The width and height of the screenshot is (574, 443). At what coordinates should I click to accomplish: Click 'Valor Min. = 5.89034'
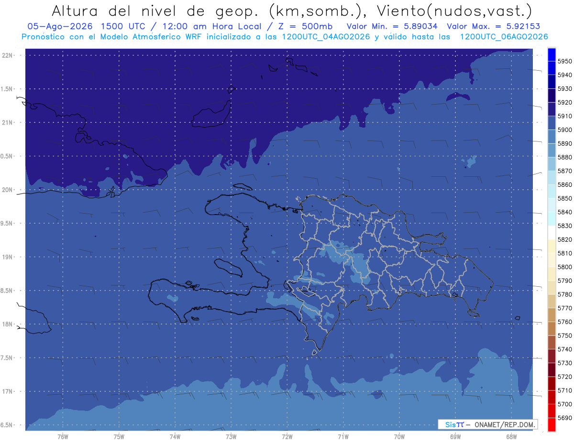[392, 26]
